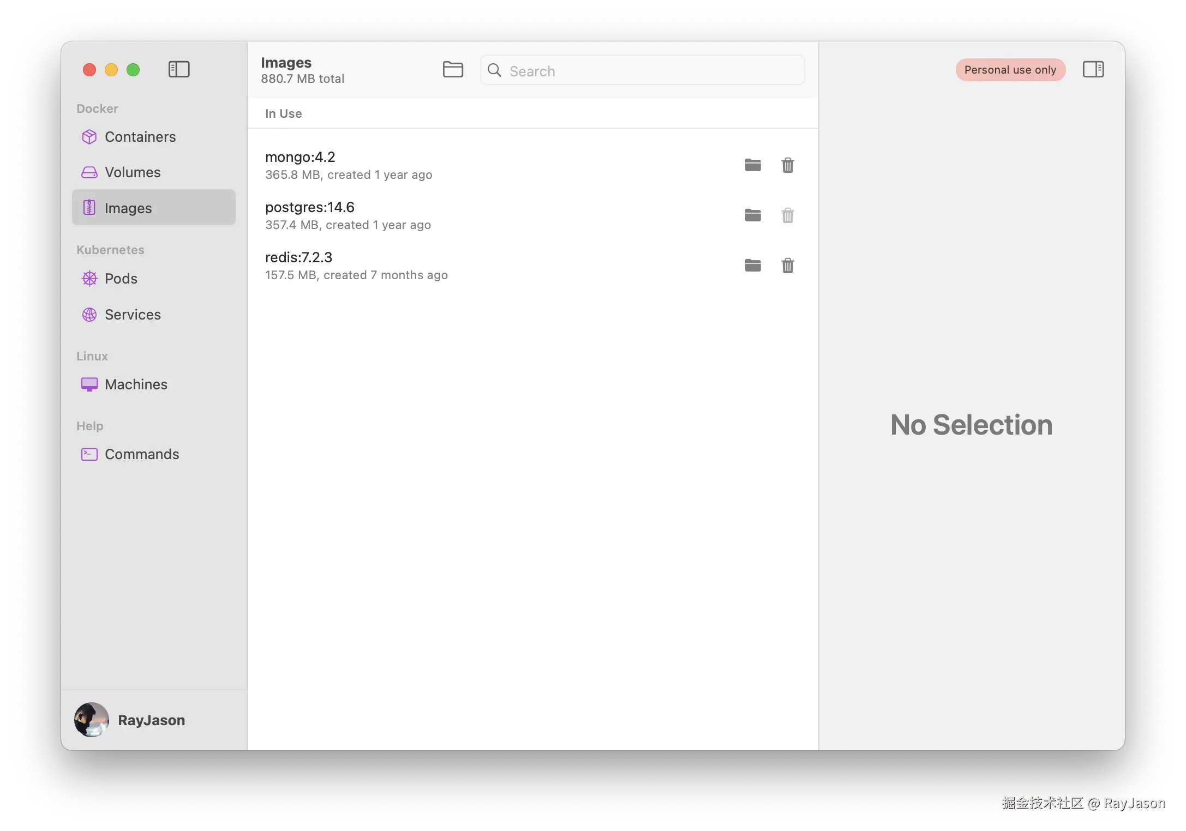Image resolution: width=1186 pixels, height=831 pixels.
Task: Open folder for postgres:14.6 image
Action: click(x=753, y=215)
